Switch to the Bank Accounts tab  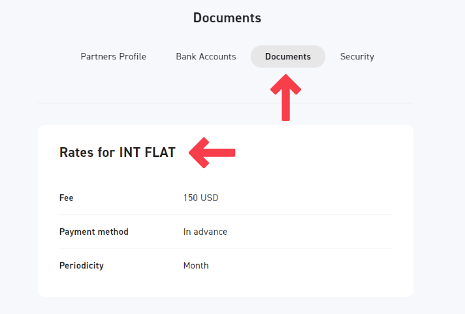tap(206, 57)
